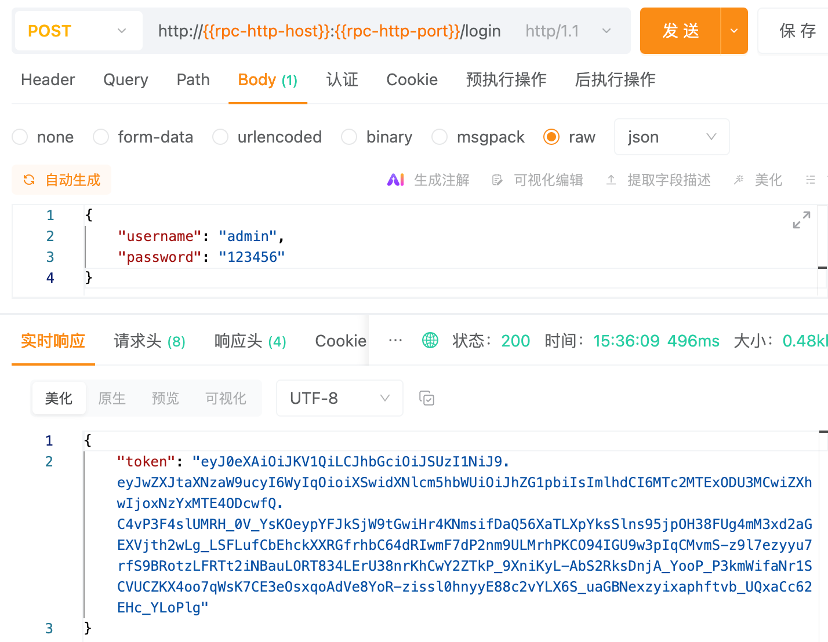
Task: Open the 响应头 (4) tab
Action: coord(250,341)
